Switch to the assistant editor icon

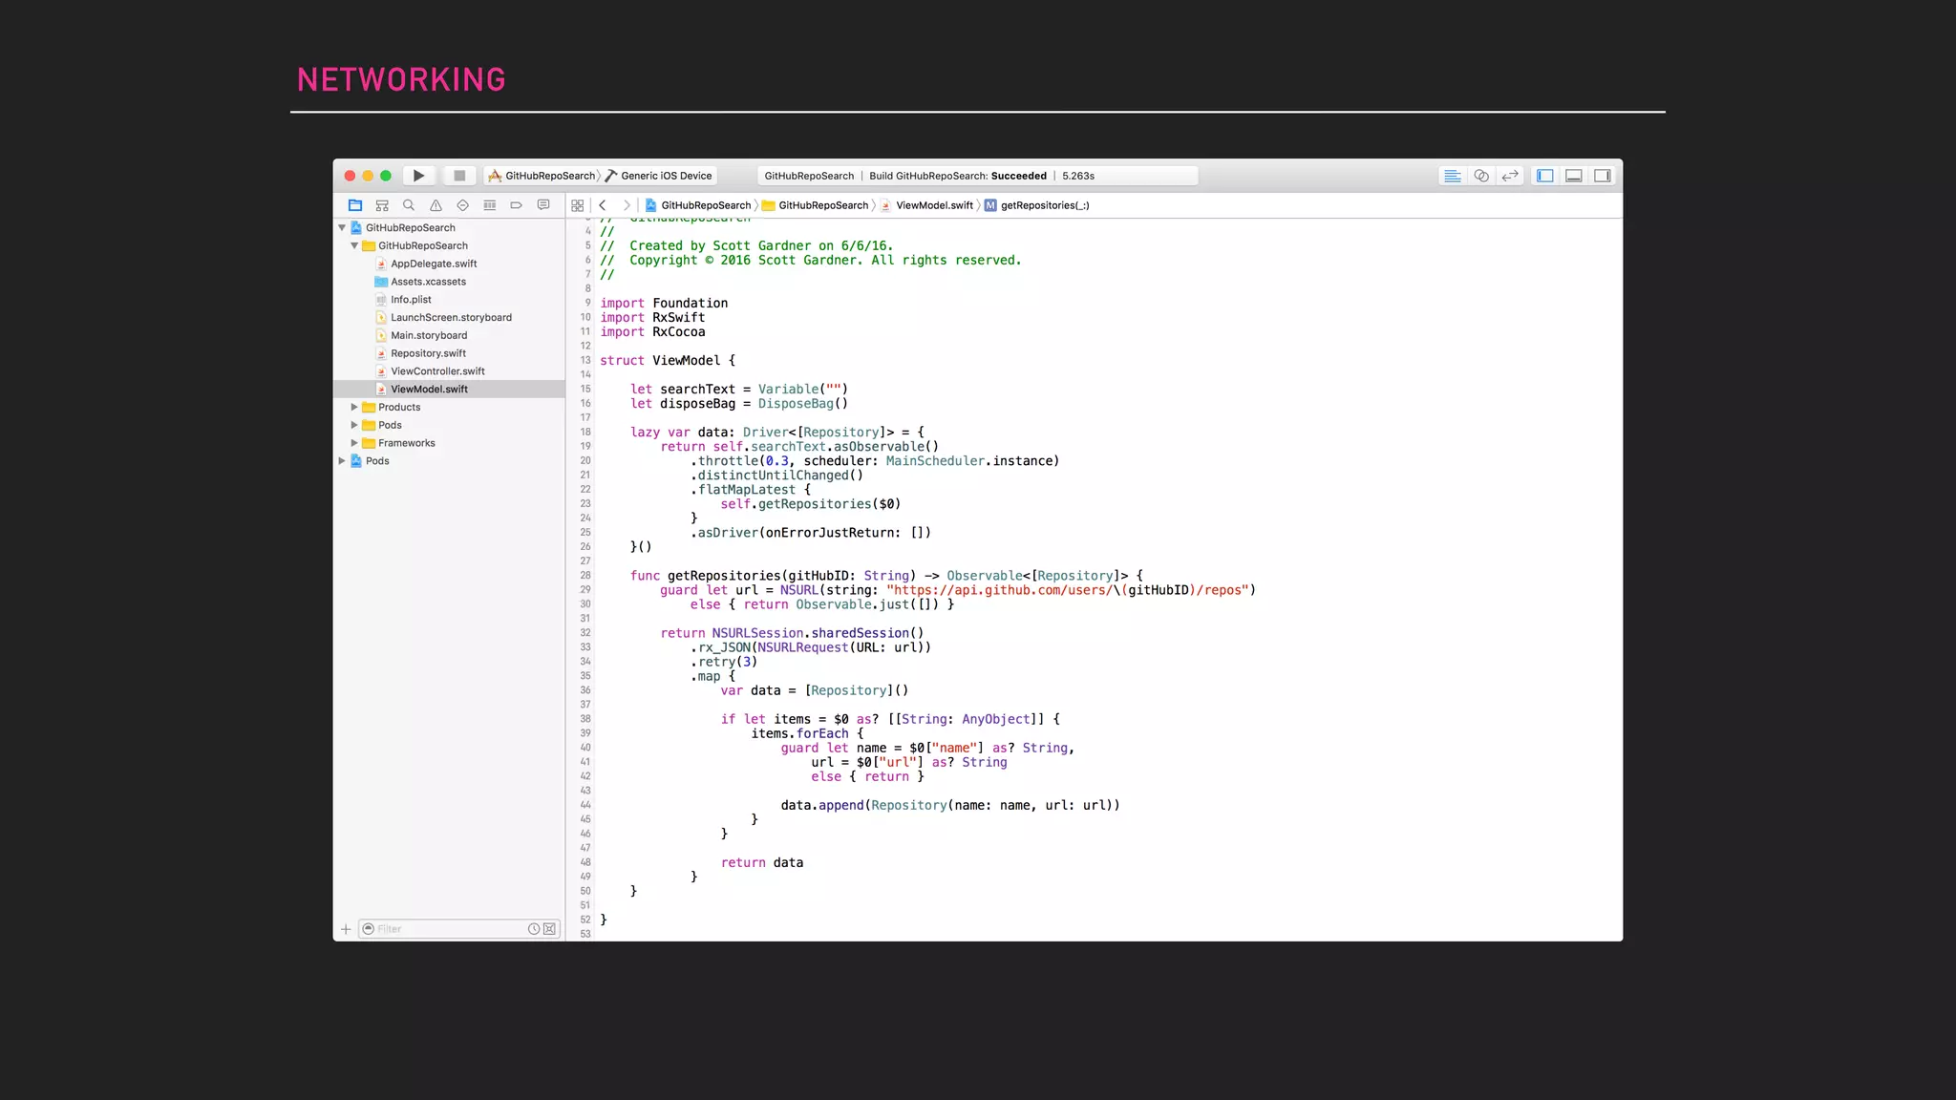pyautogui.click(x=1481, y=176)
